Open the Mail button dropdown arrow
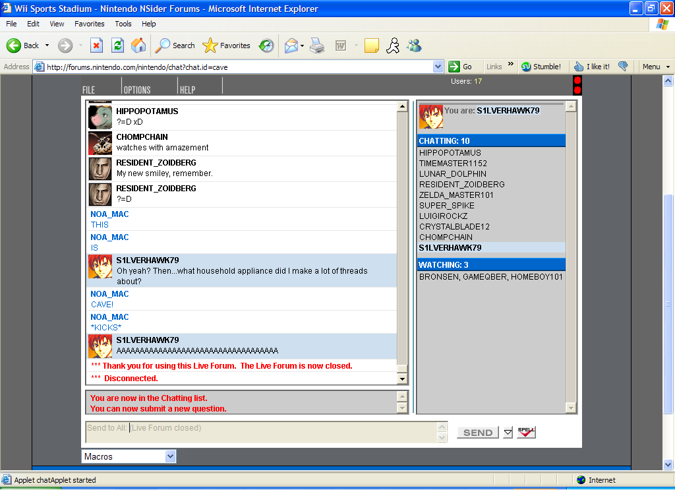Viewport: 675px width, 490px height. coord(302,46)
